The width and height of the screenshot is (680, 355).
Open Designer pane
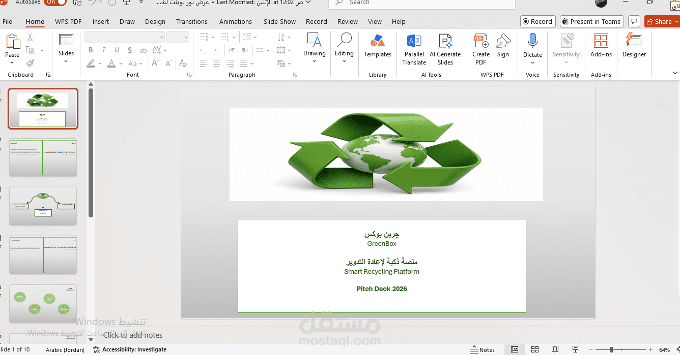[x=634, y=46]
